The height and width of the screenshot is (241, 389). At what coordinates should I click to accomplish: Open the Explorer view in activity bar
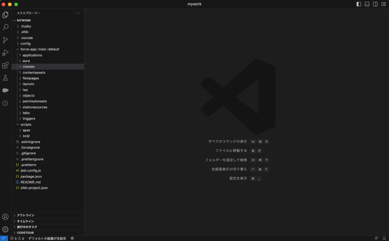pos(5,15)
